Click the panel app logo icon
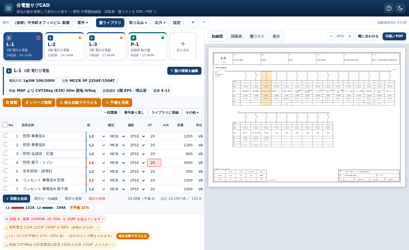This screenshot has width=409, height=250. (x=9, y=8)
